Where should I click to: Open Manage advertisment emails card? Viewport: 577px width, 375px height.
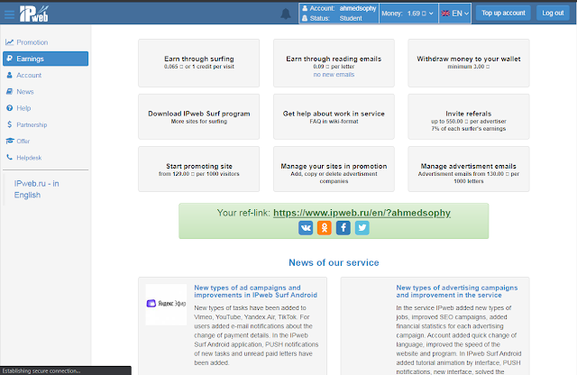[x=469, y=169]
